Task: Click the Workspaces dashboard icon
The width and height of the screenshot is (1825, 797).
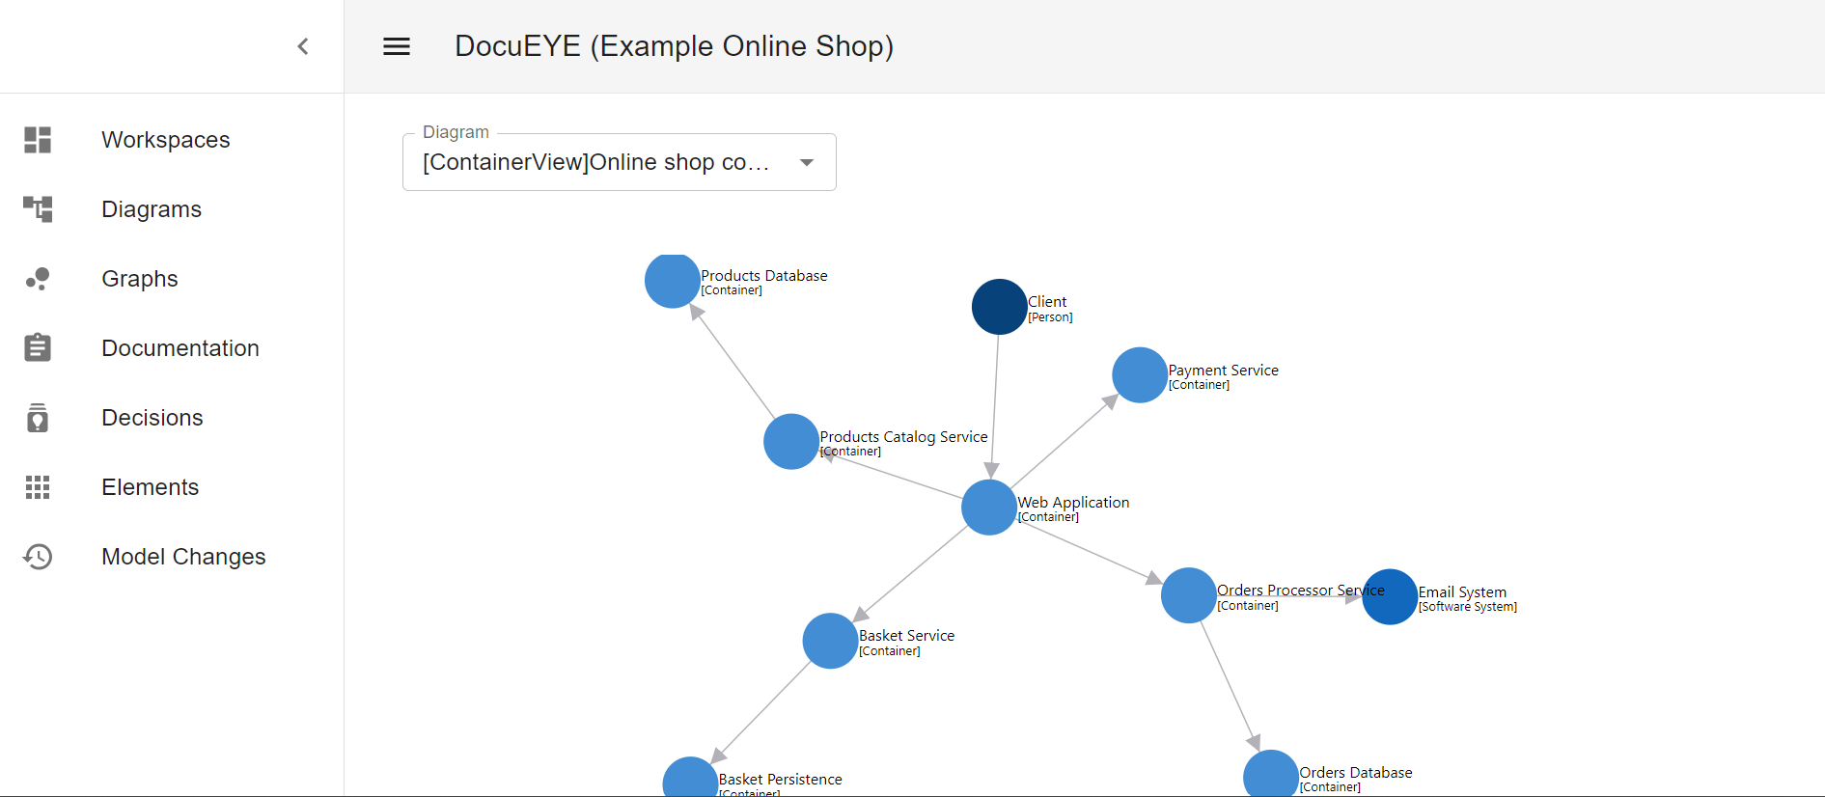Action: pyautogui.click(x=38, y=140)
